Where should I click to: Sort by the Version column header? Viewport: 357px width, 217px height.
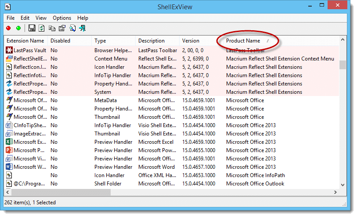(201, 41)
